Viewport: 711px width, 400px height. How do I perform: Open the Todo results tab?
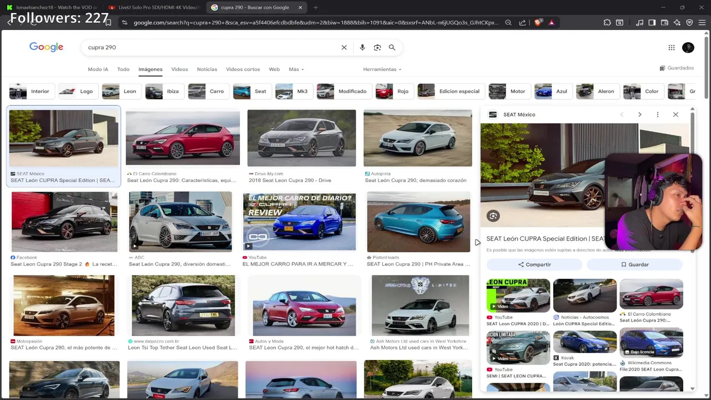(x=123, y=69)
